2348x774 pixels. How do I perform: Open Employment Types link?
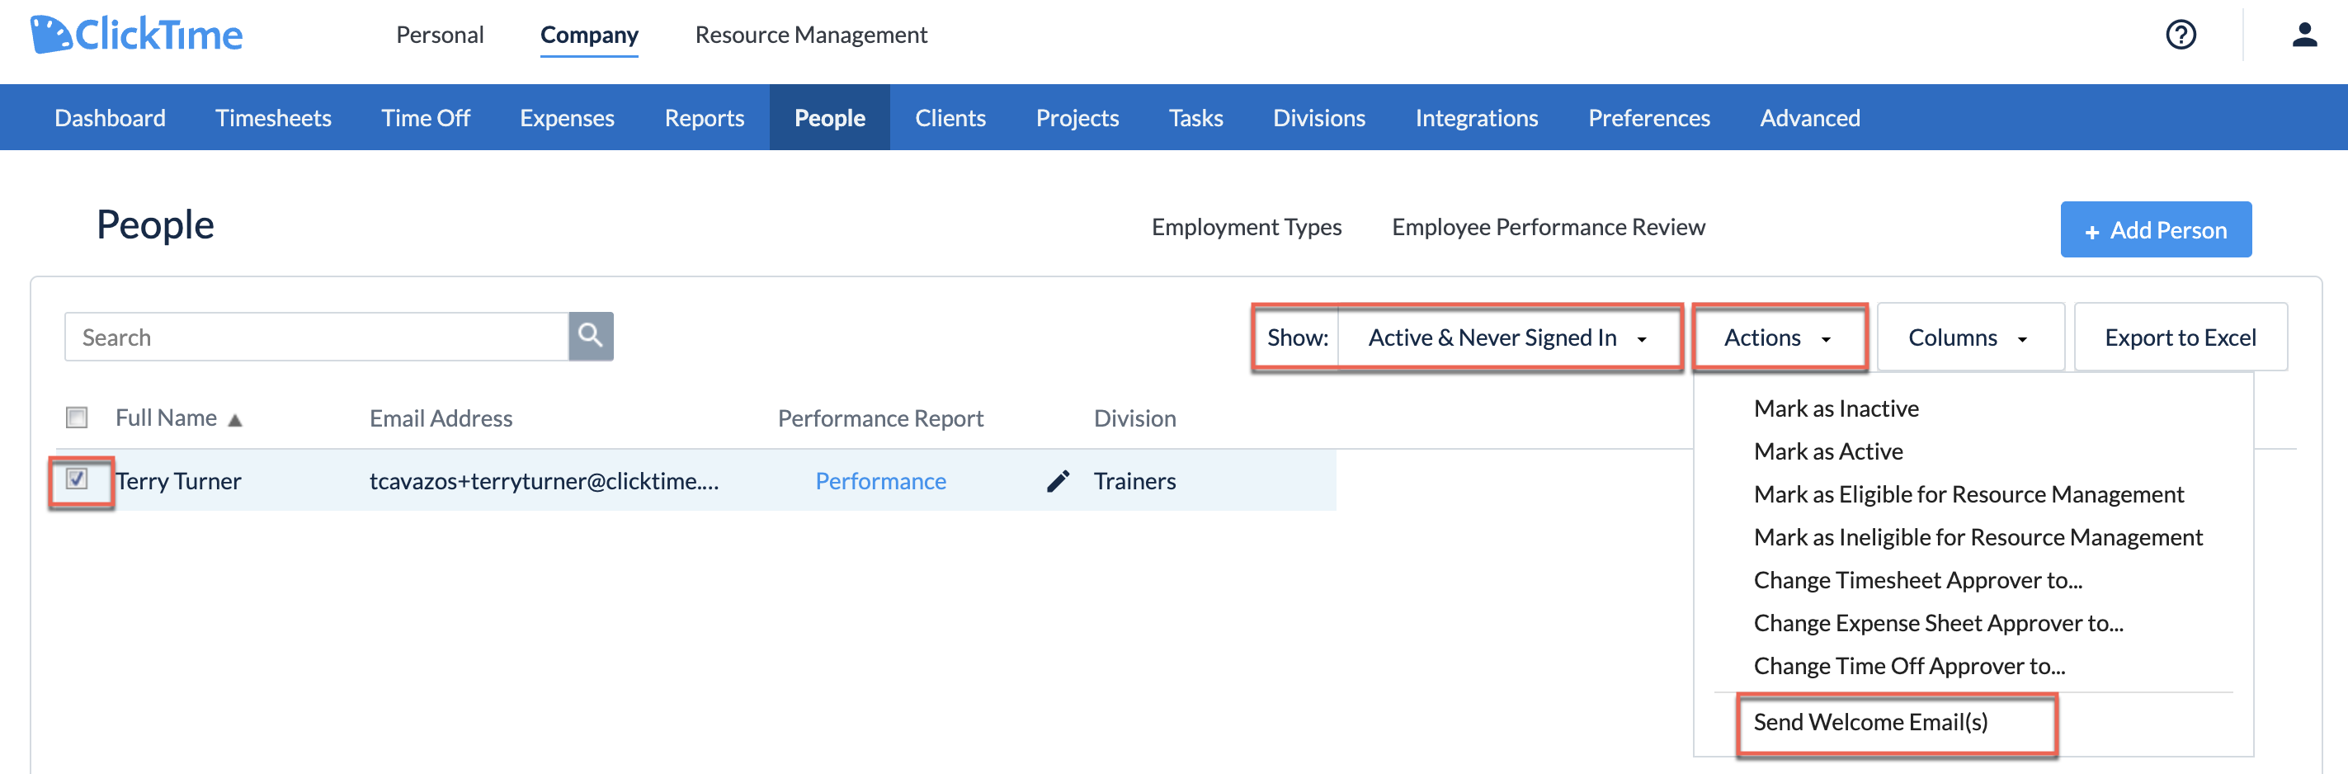click(x=1246, y=227)
